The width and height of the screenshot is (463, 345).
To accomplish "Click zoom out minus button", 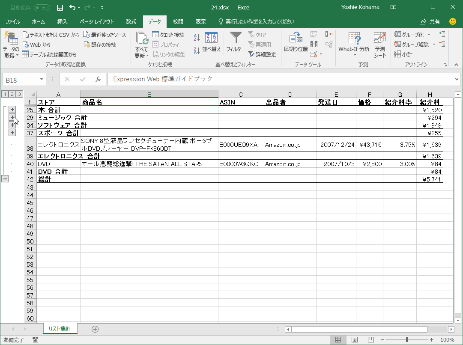I will 382,340.
